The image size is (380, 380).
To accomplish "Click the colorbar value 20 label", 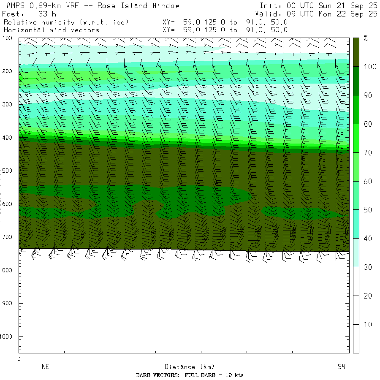I will [368, 296].
